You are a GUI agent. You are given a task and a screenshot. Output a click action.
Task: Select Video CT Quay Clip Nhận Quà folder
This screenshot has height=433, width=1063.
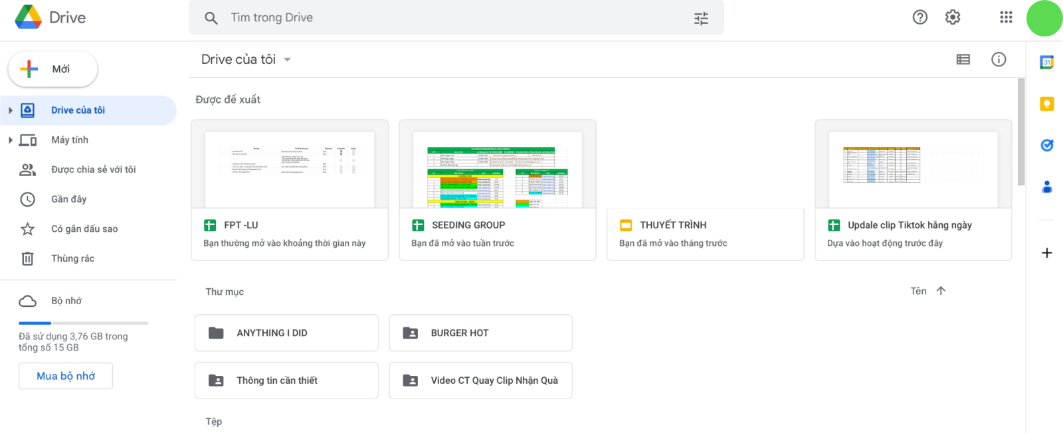pos(480,381)
